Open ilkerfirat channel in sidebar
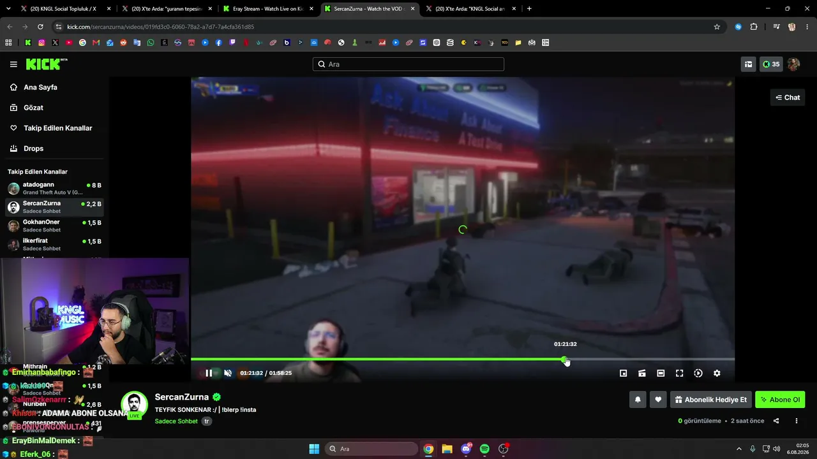Screen dimensions: 817x459 [54, 244]
